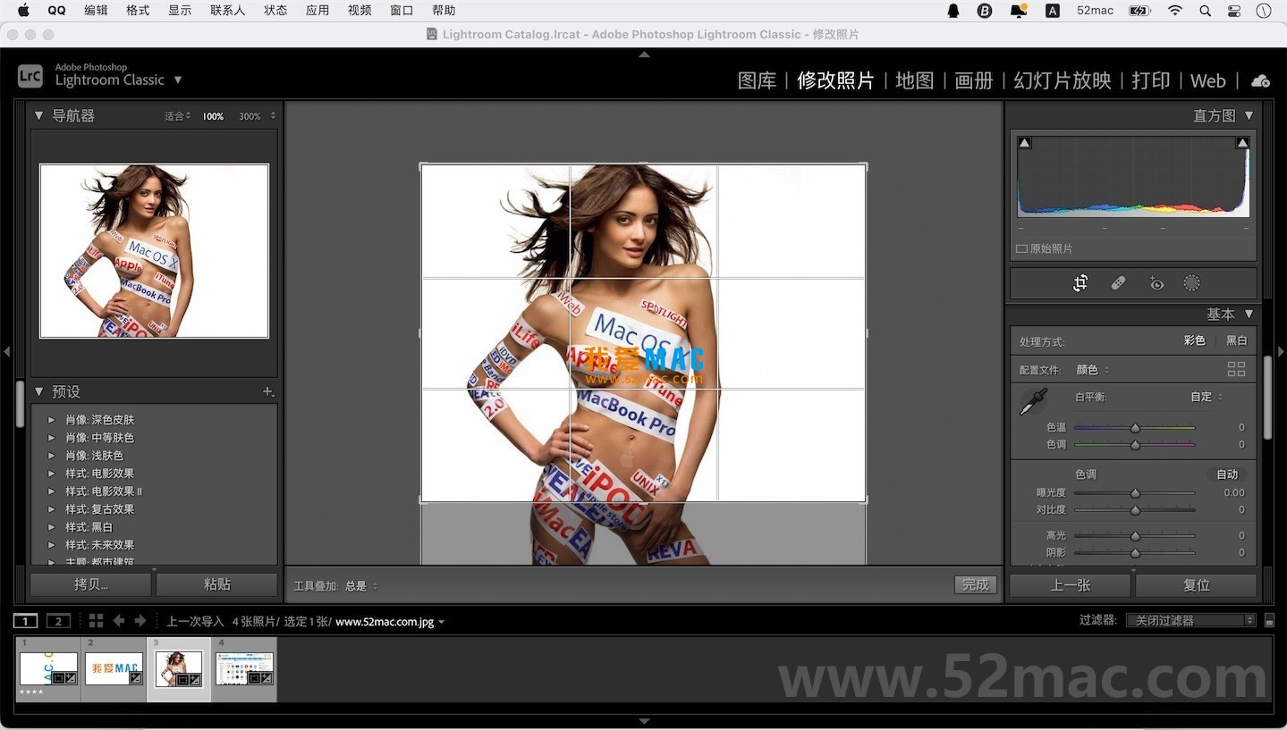Go forward with filmstrip right arrow
The image size is (1287, 730).
click(x=140, y=620)
